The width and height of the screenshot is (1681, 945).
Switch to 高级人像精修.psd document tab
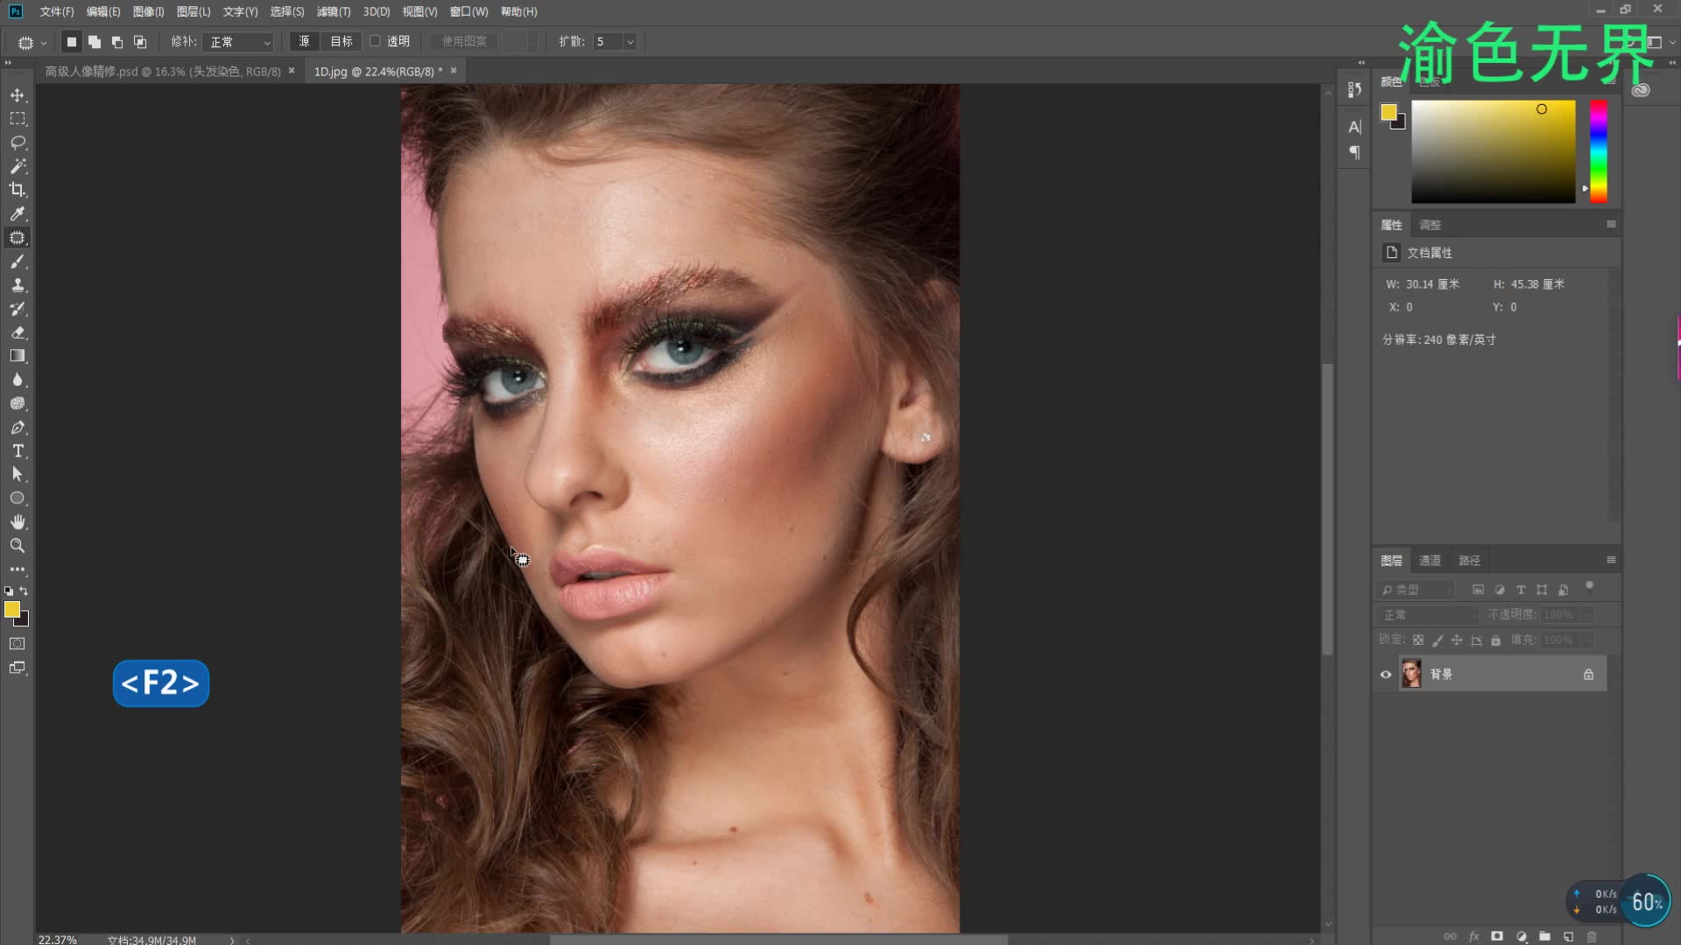163,72
